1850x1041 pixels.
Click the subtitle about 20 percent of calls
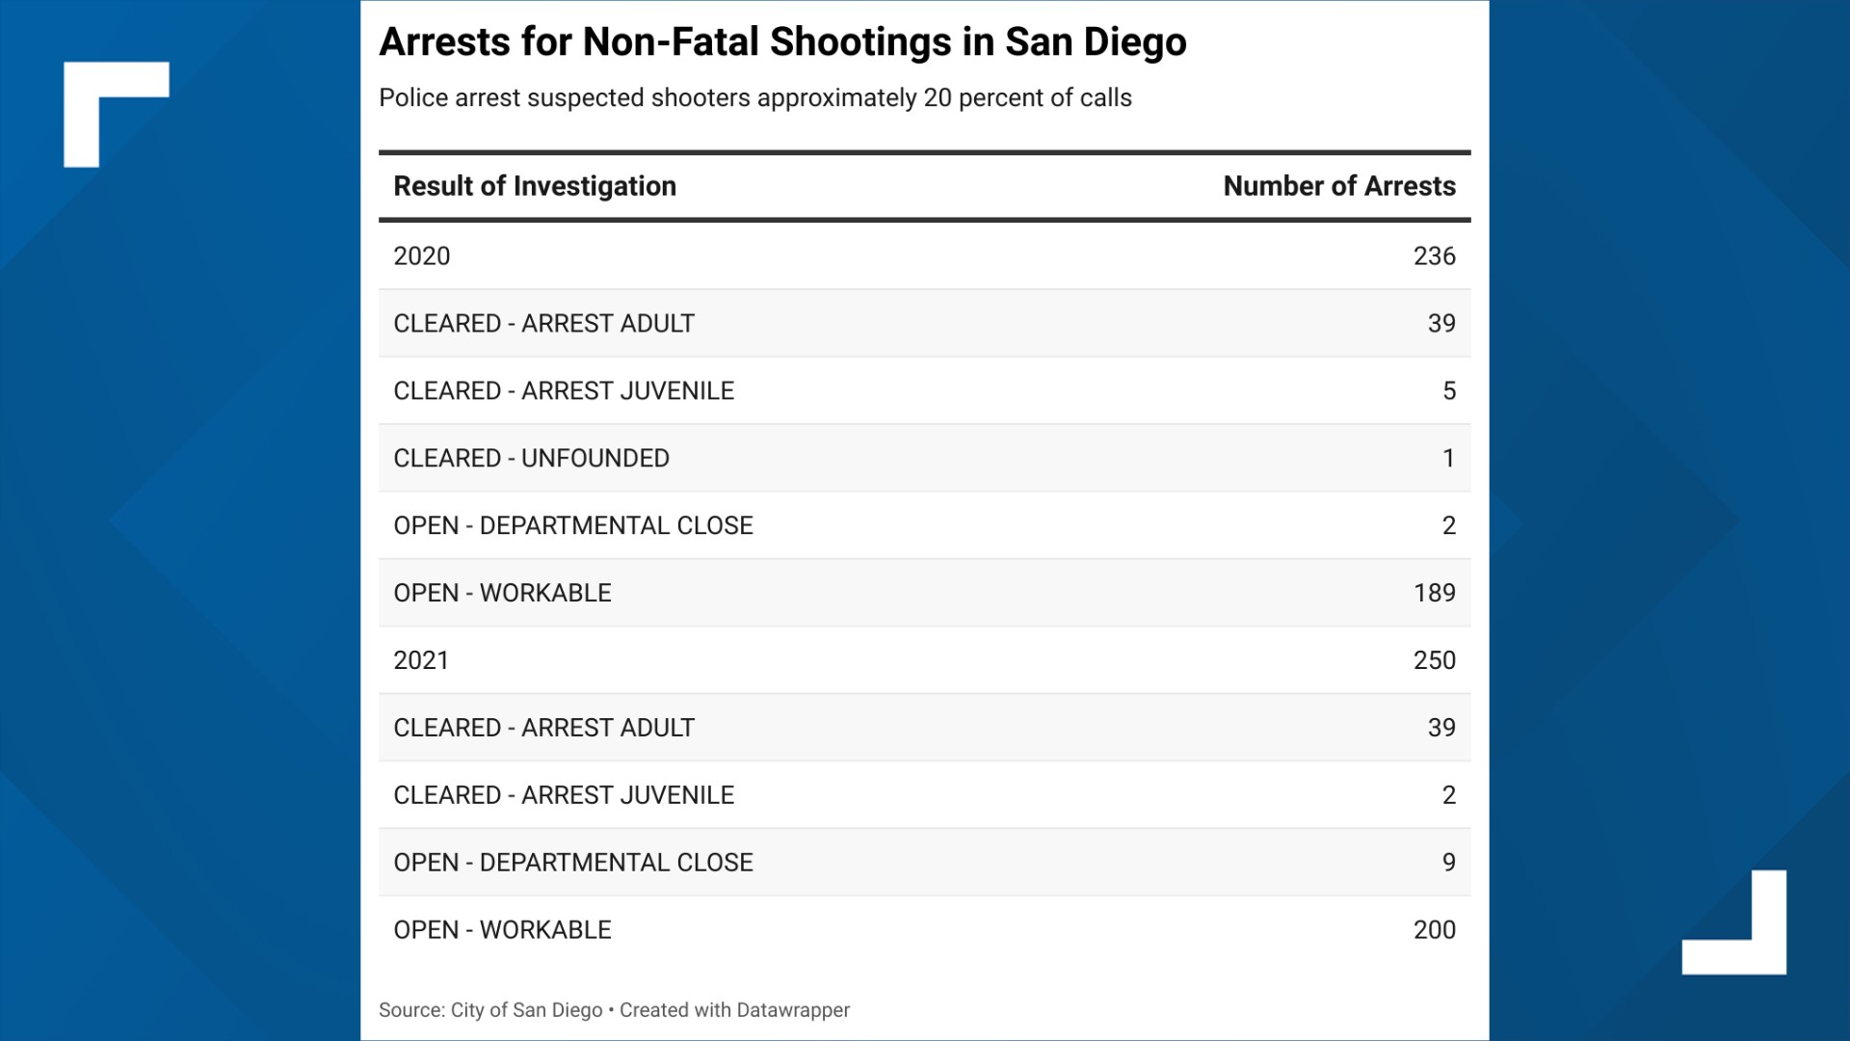pyautogui.click(x=755, y=98)
